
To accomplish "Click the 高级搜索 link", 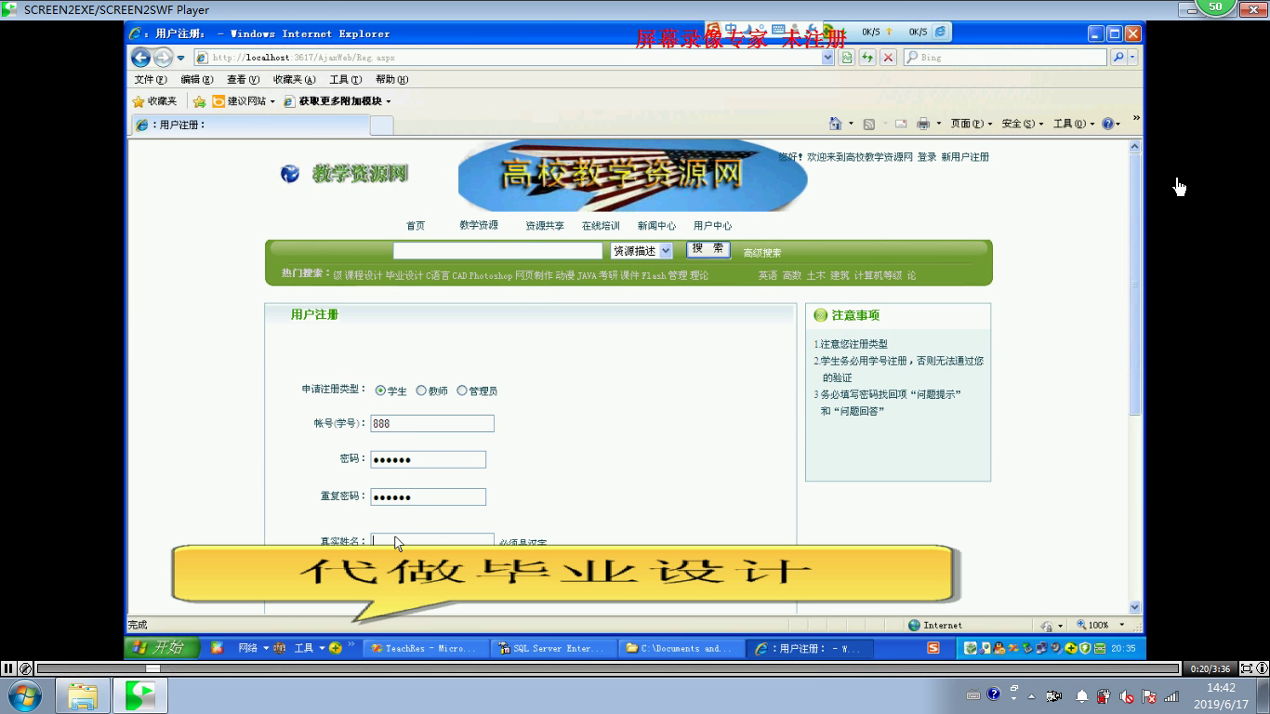I will (762, 253).
